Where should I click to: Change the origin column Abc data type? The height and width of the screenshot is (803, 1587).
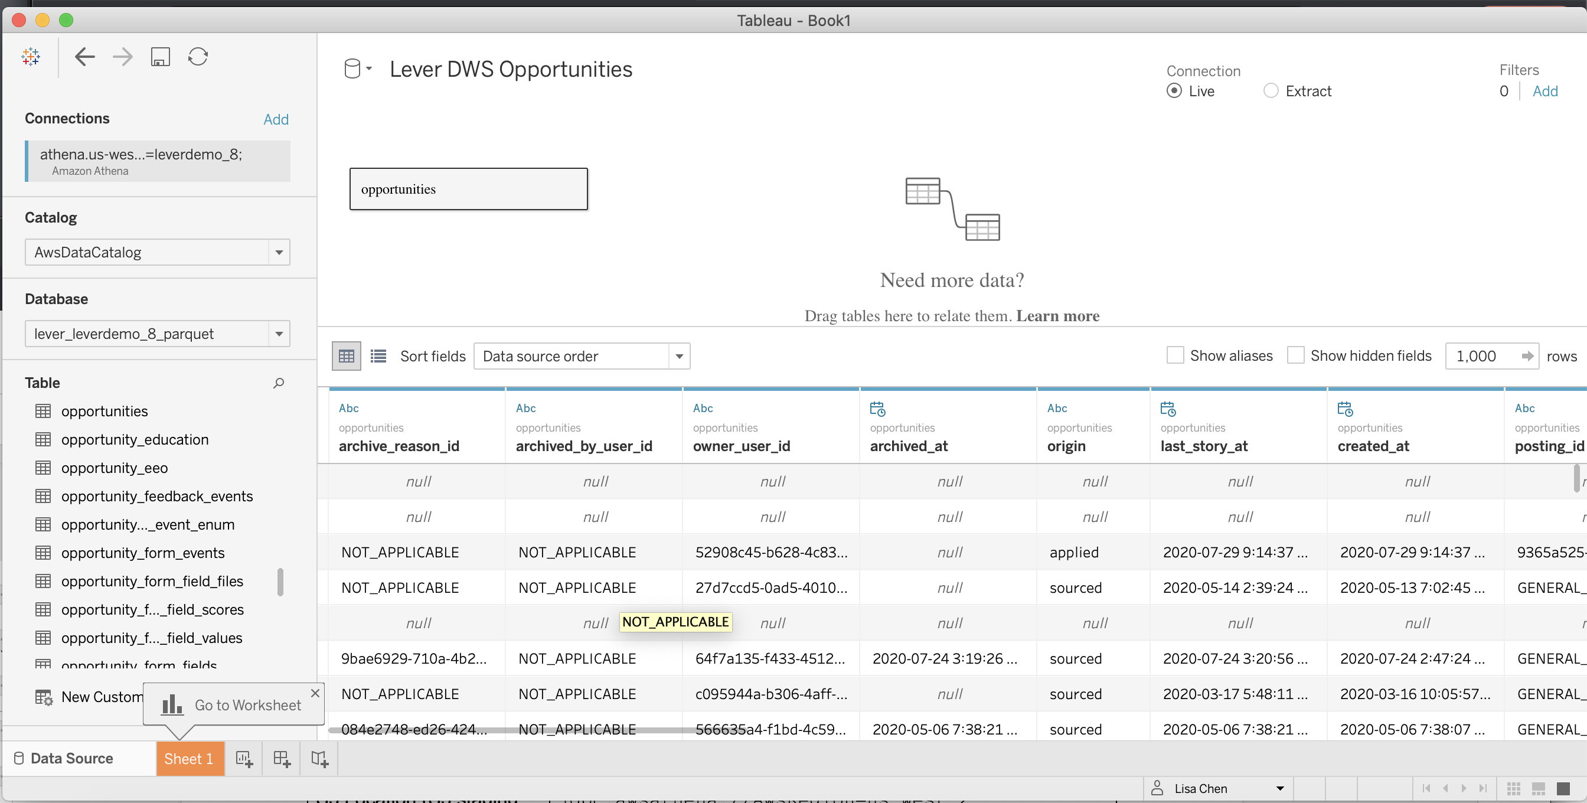tap(1057, 408)
